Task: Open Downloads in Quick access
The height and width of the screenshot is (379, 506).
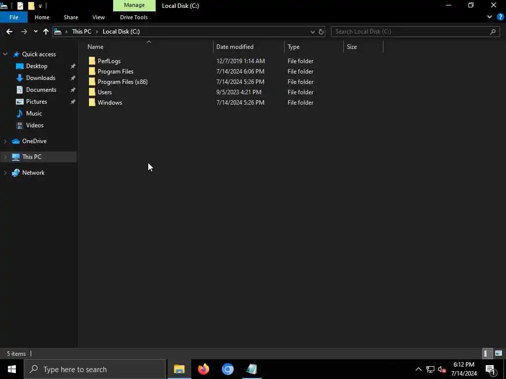Action: pyautogui.click(x=41, y=78)
